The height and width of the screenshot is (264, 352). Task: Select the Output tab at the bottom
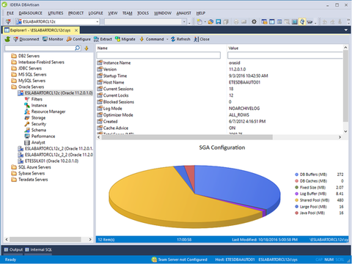click(x=13, y=249)
